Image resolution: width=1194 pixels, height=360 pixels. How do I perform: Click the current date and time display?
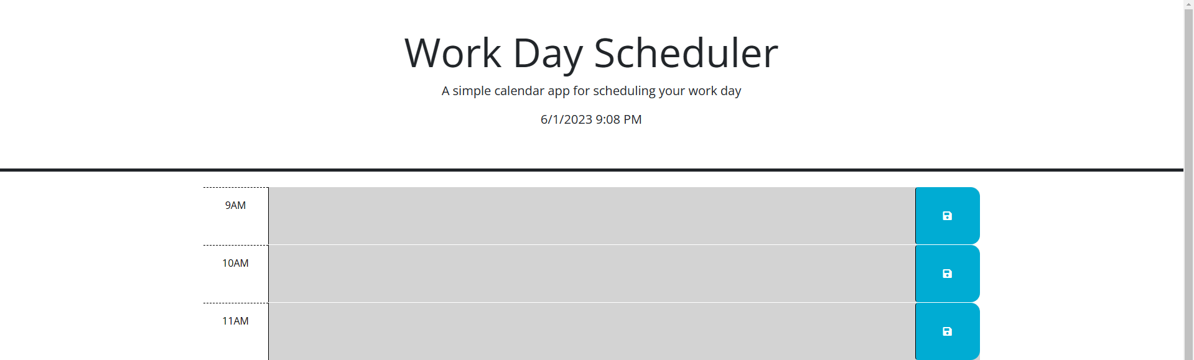(x=590, y=119)
